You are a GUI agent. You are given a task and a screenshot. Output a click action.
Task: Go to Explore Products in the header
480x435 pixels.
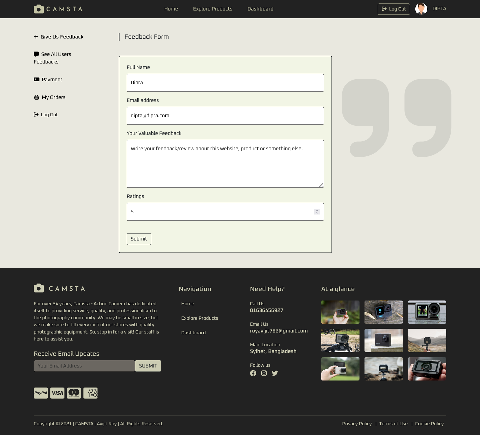click(212, 9)
